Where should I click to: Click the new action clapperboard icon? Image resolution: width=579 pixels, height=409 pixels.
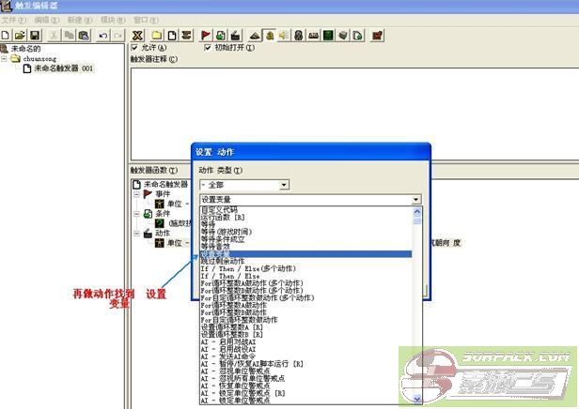[x=235, y=35]
